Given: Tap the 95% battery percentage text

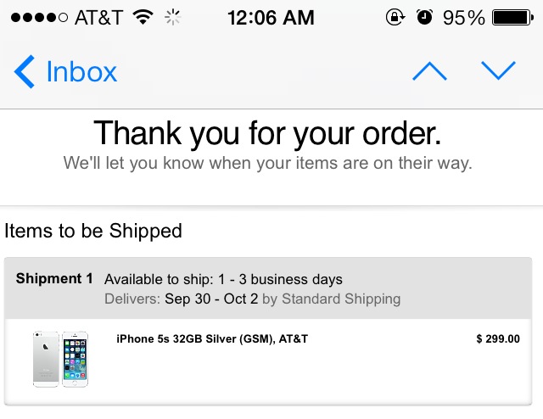Looking at the screenshot, I should click(463, 17).
